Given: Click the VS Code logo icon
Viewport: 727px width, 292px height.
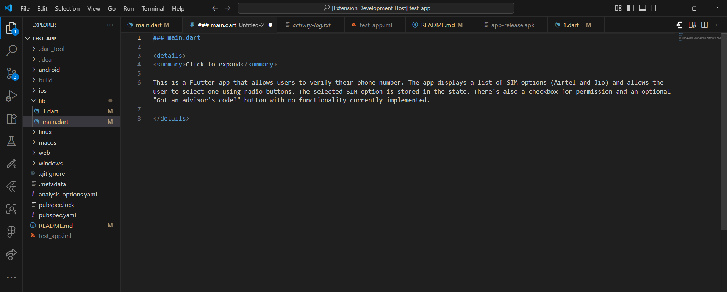Looking at the screenshot, I should [8, 8].
